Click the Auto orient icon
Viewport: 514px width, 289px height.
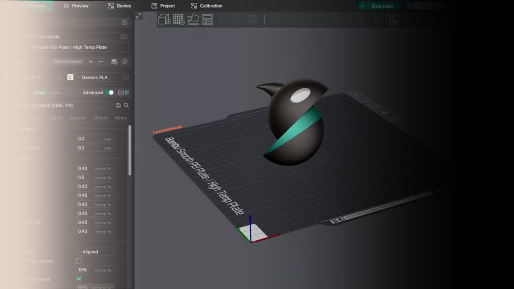pos(193,19)
